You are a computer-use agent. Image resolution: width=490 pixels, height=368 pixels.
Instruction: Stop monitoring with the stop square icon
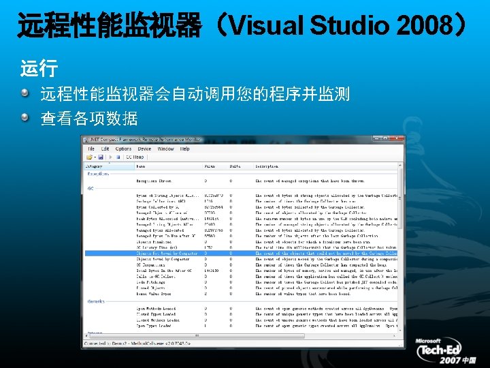tap(118, 157)
